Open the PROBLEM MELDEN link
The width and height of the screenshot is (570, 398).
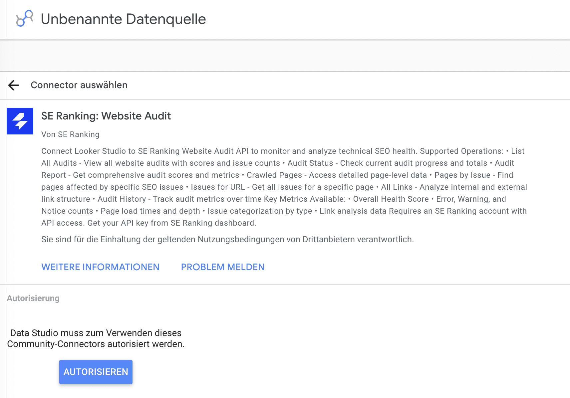point(223,267)
